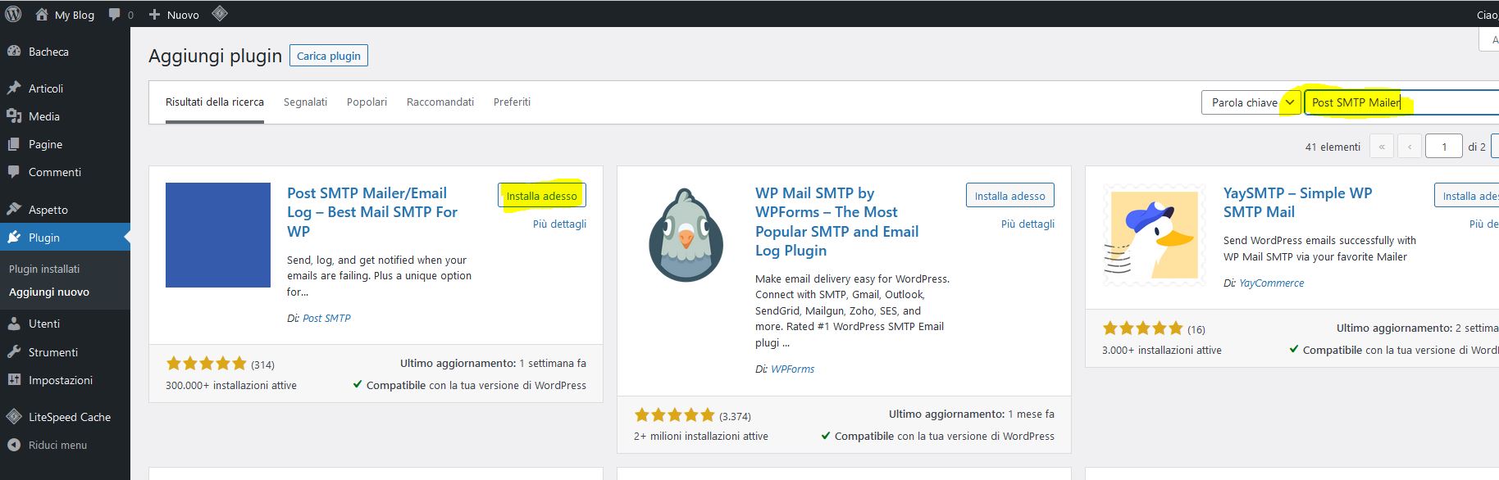
Task: Click the Strumenti wrench icon
Action: tap(14, 352)
